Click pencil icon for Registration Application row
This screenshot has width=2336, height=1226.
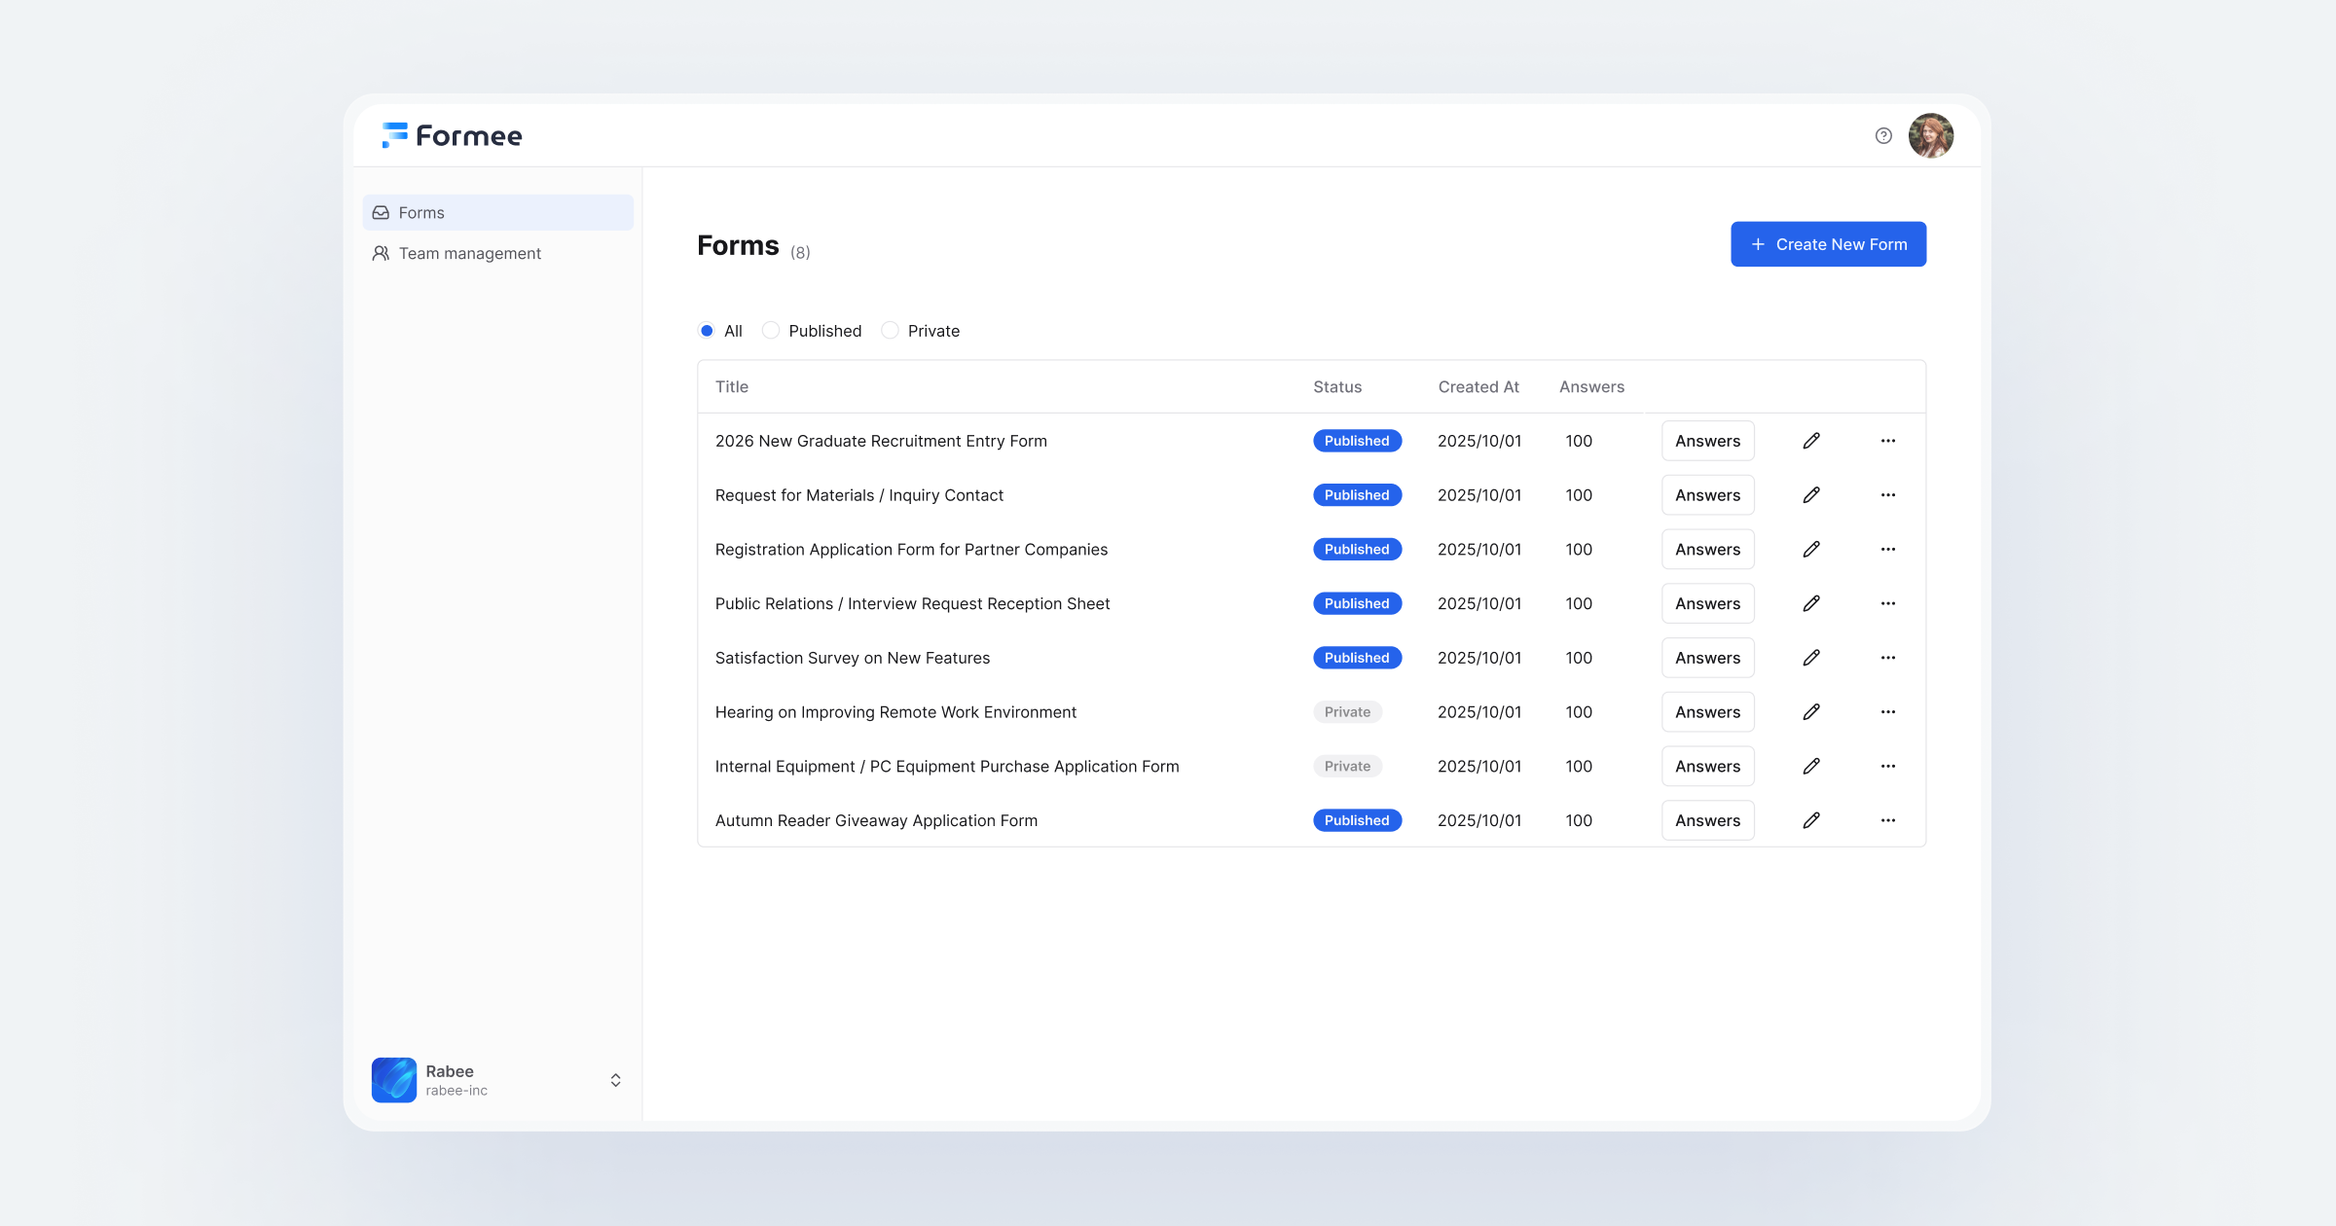pos(1811,550)
